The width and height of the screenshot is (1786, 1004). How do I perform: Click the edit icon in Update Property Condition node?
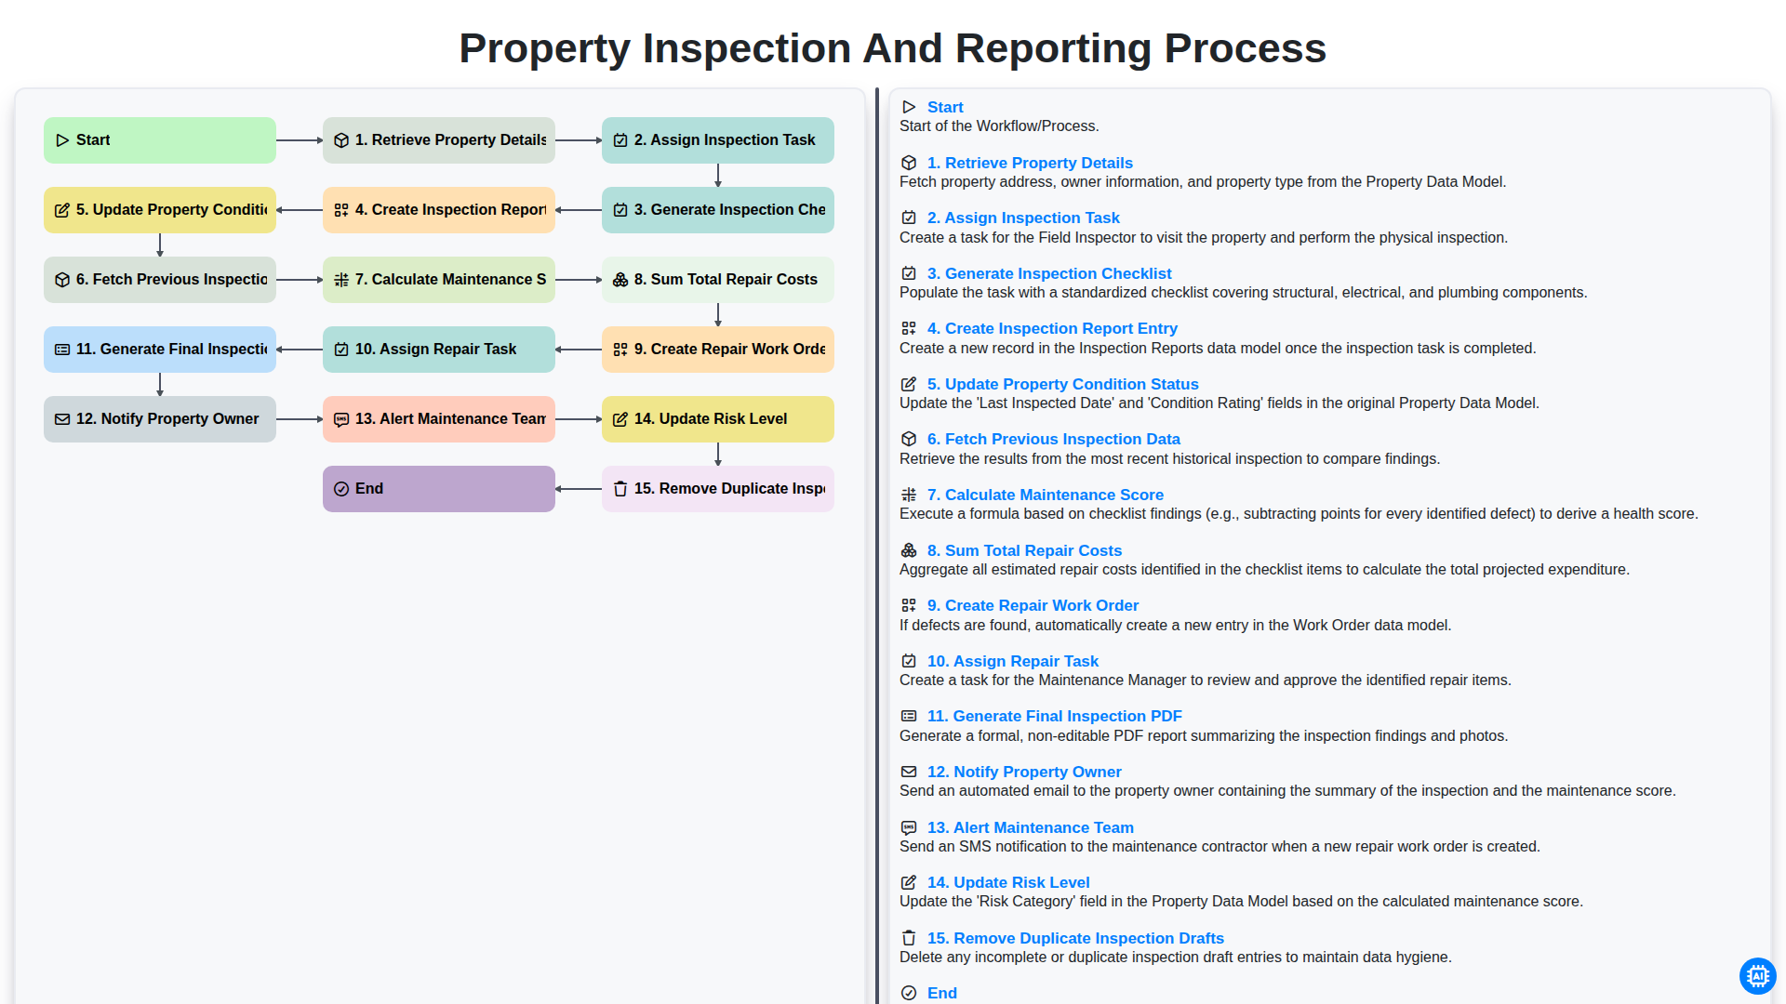(x=62, y=210)
